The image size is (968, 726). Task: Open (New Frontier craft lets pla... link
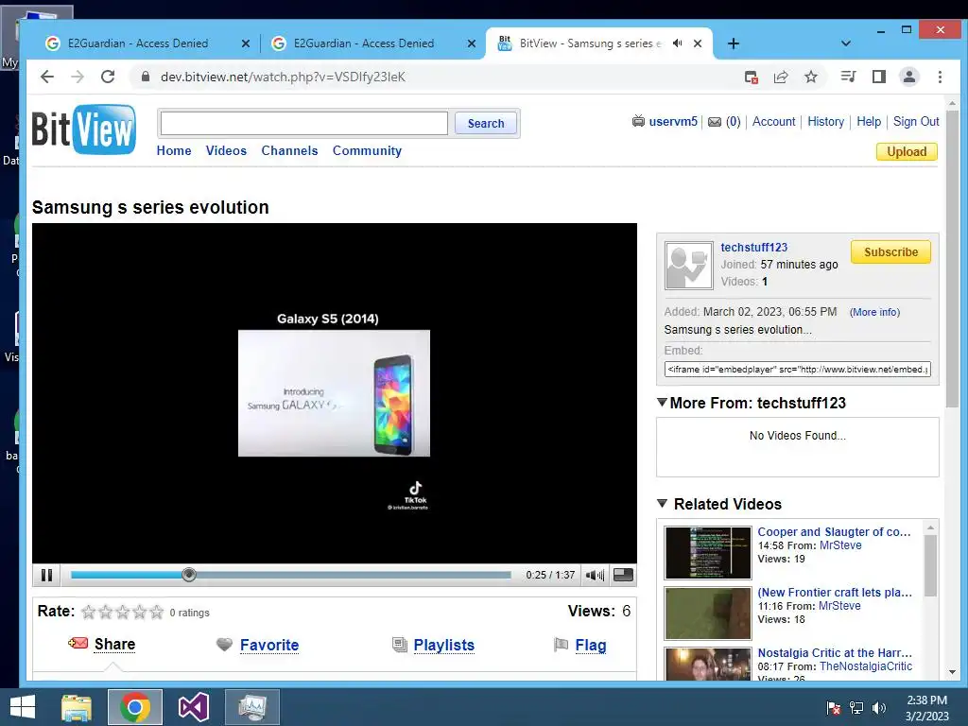point(835,593)
